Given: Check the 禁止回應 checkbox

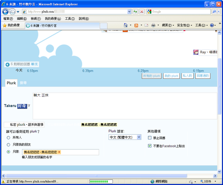Looking at the screenshot, I should pos(150,138).
